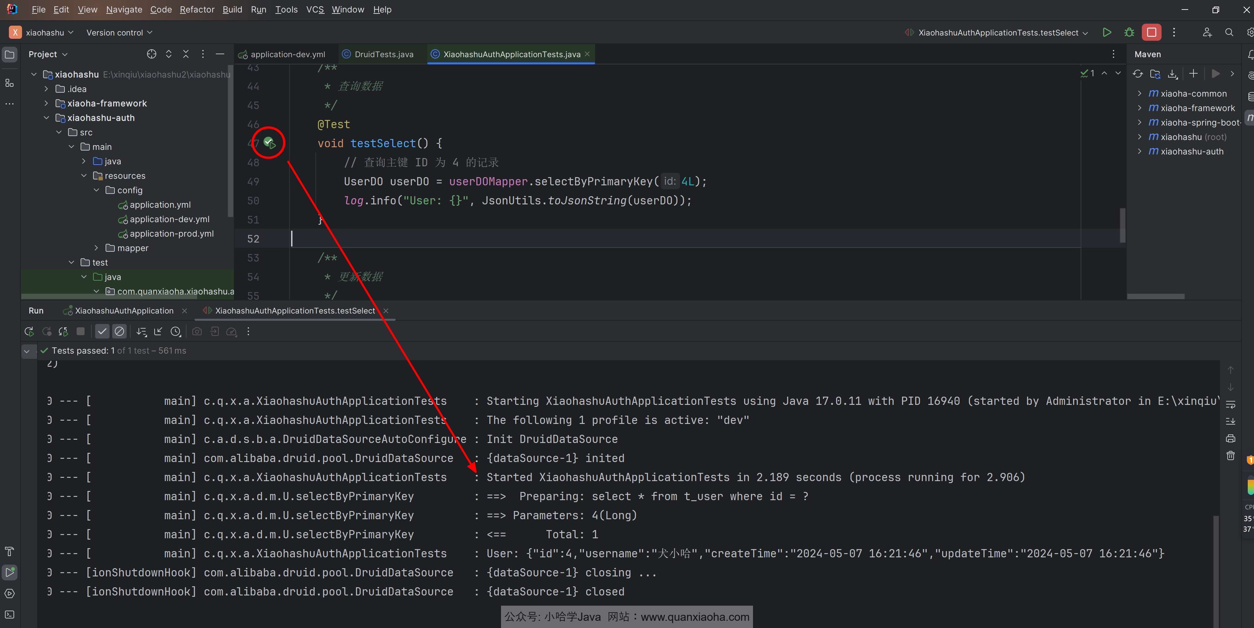The width and height of the screenshot is (1254, 628).
Task: Click the Rerun test icon in Run toolbar
Action: [x=29, y=332]
